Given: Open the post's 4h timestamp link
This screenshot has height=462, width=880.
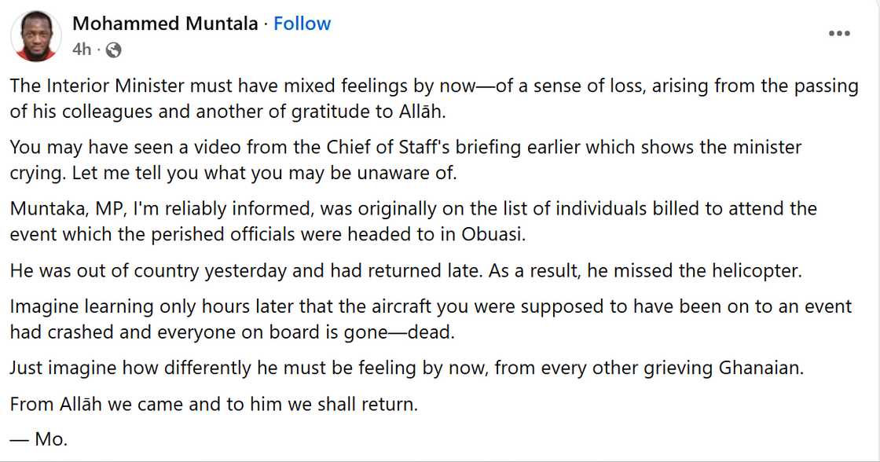Looking at the screenshot, I should [x=81, y=50].
